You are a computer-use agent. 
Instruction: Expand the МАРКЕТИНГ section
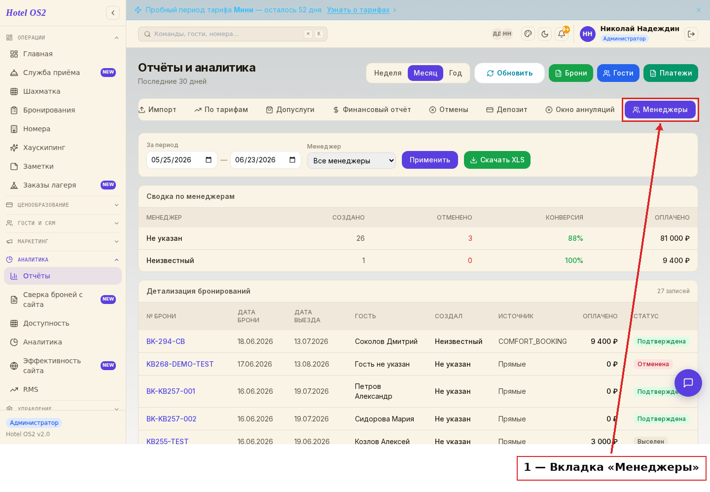tap(63, 241)
